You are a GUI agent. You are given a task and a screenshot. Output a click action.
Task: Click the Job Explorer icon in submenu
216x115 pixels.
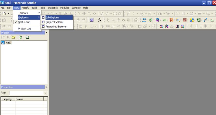pos(43,18)
